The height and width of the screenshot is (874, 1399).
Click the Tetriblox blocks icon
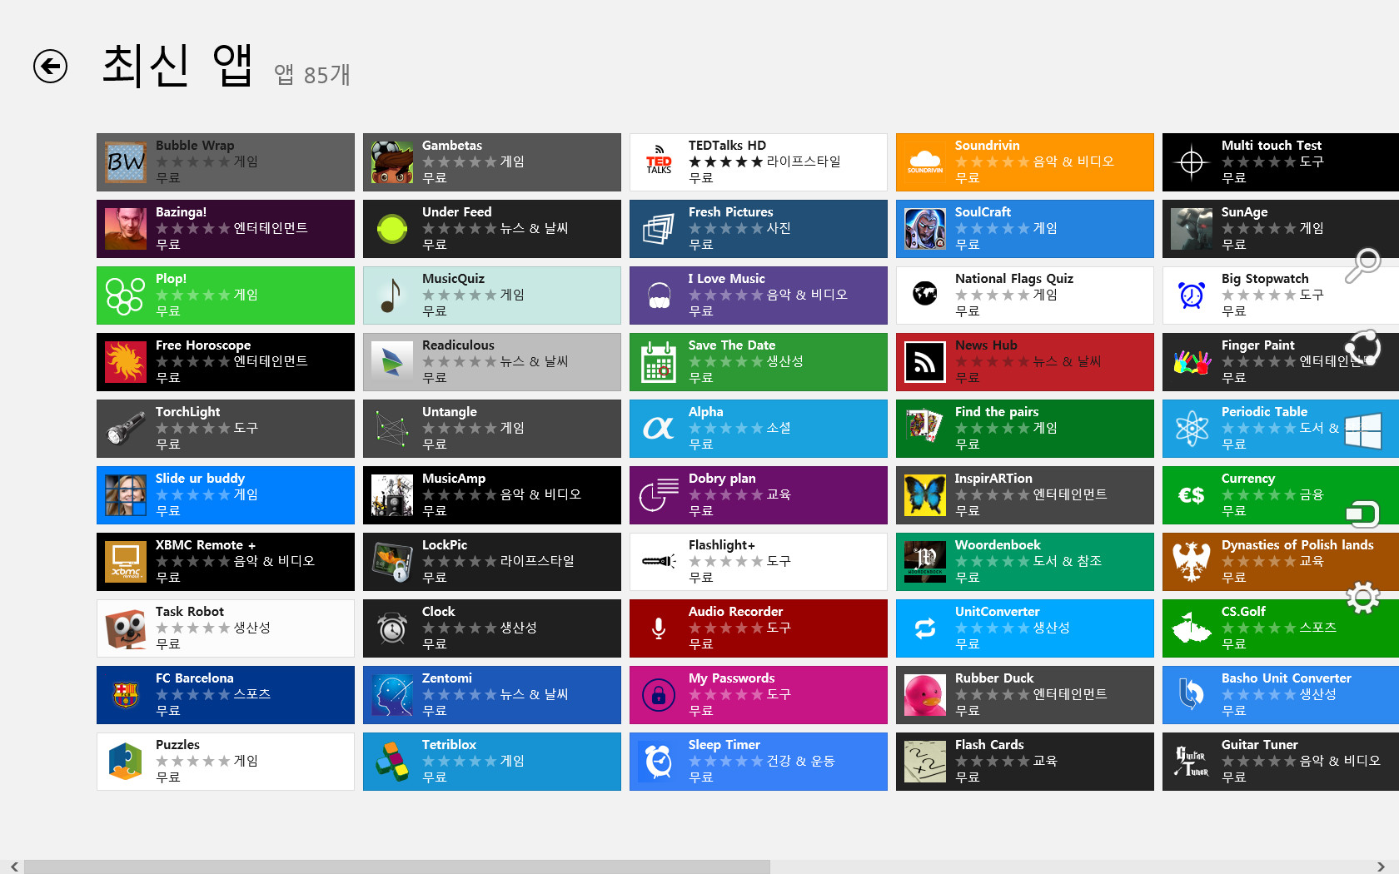[392, 762]
